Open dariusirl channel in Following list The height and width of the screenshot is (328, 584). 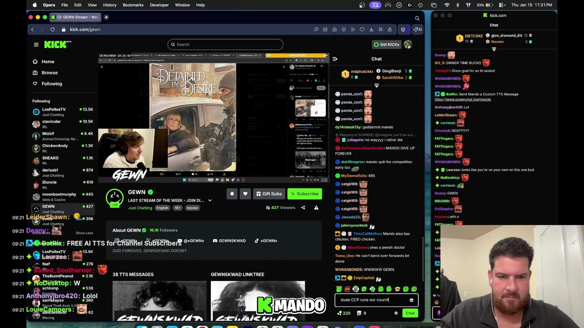63,173
